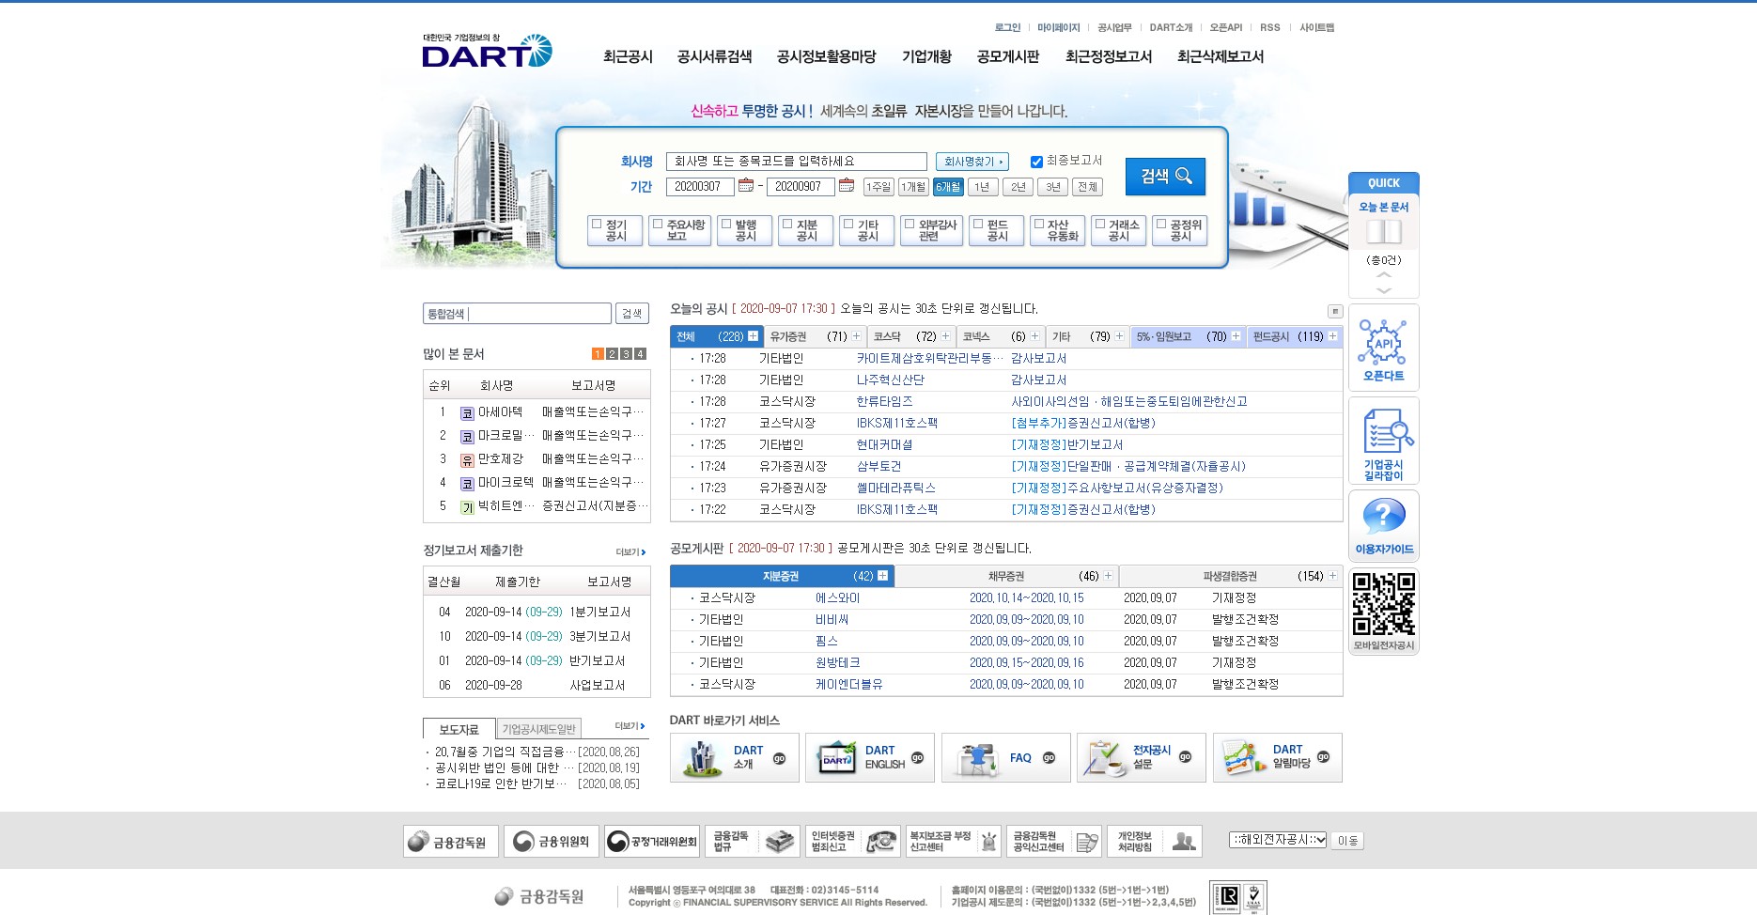Check the 정기공시 checkbox

[597, 224]
